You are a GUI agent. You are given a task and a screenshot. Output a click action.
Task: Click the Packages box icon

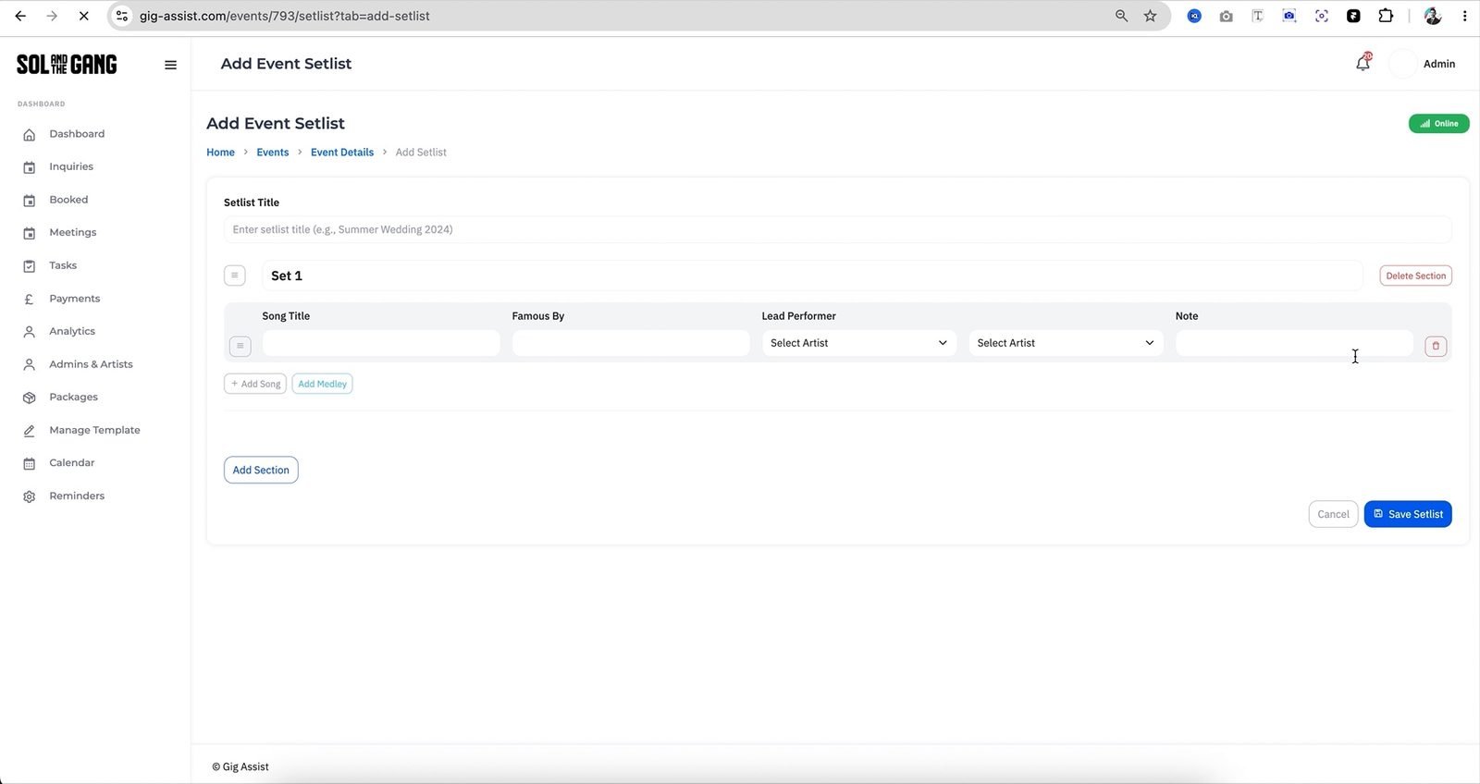[30, 398]
